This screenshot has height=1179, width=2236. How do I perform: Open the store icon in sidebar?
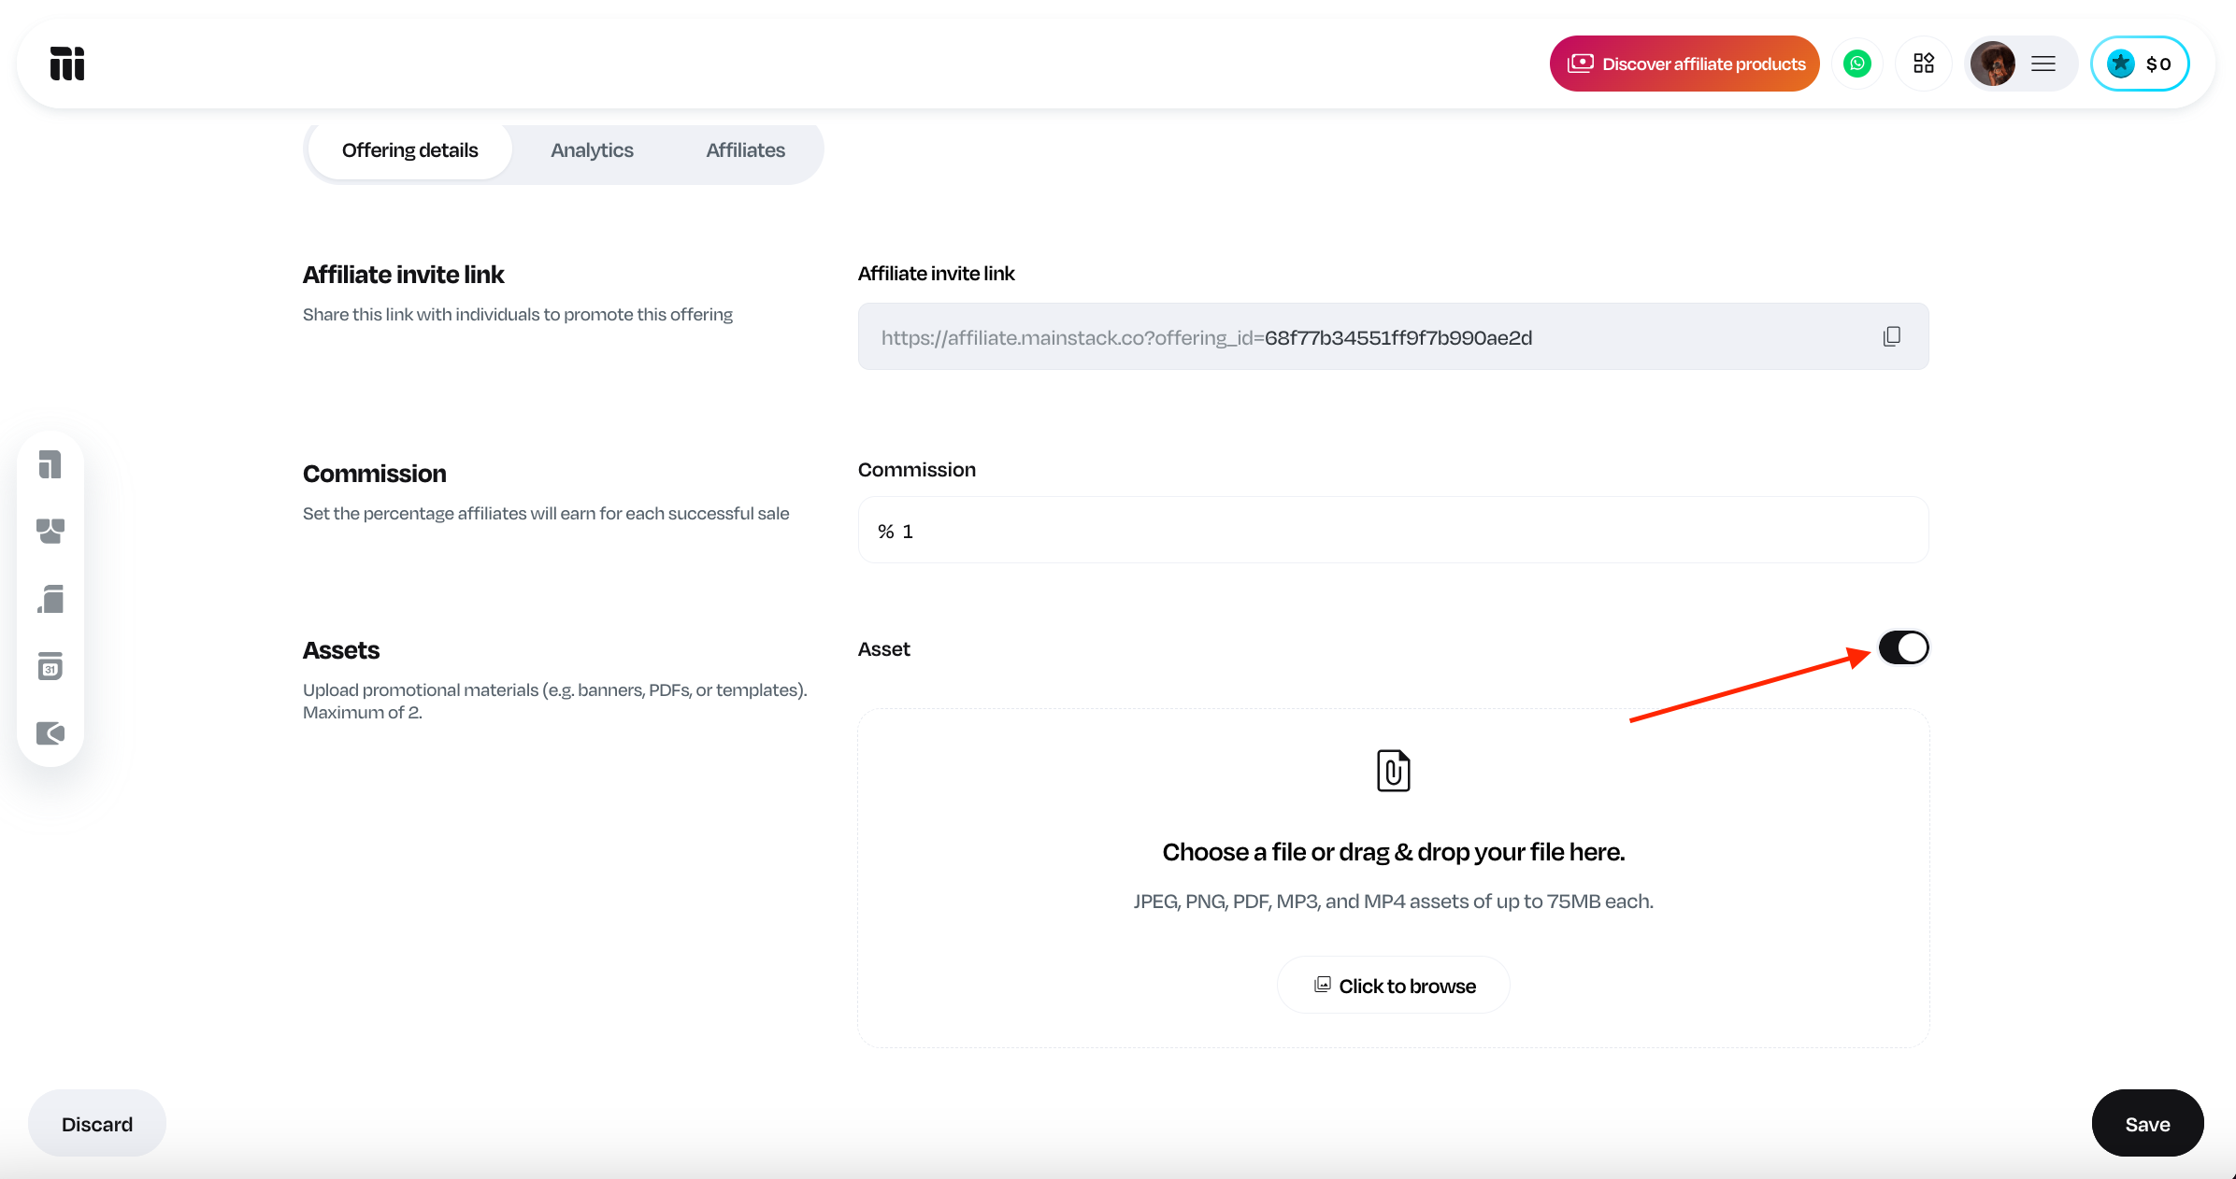(x=50, y=531)
